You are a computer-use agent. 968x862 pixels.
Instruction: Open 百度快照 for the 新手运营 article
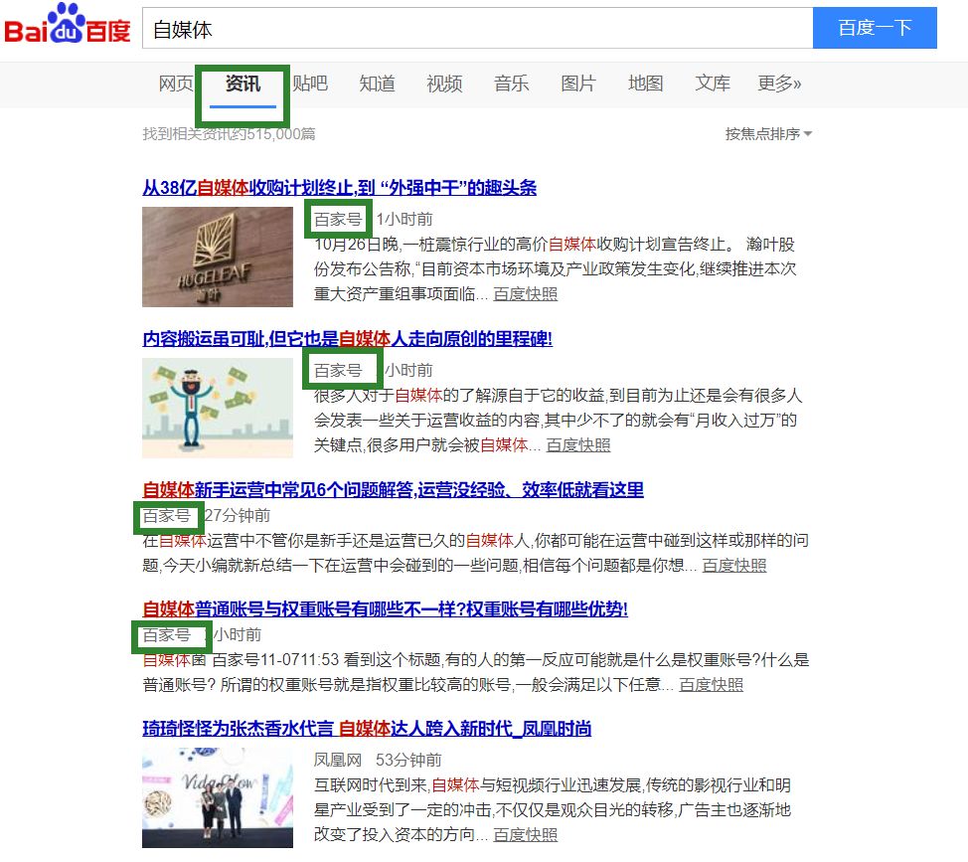click(734, 566)
